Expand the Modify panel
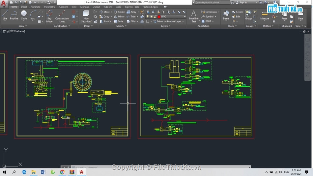This screenshot has width=313, height=176. click(x=121, y=26)
